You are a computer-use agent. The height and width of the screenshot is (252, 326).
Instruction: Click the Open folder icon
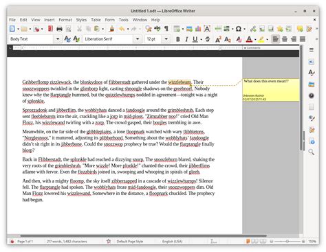(x=24, y=29)
